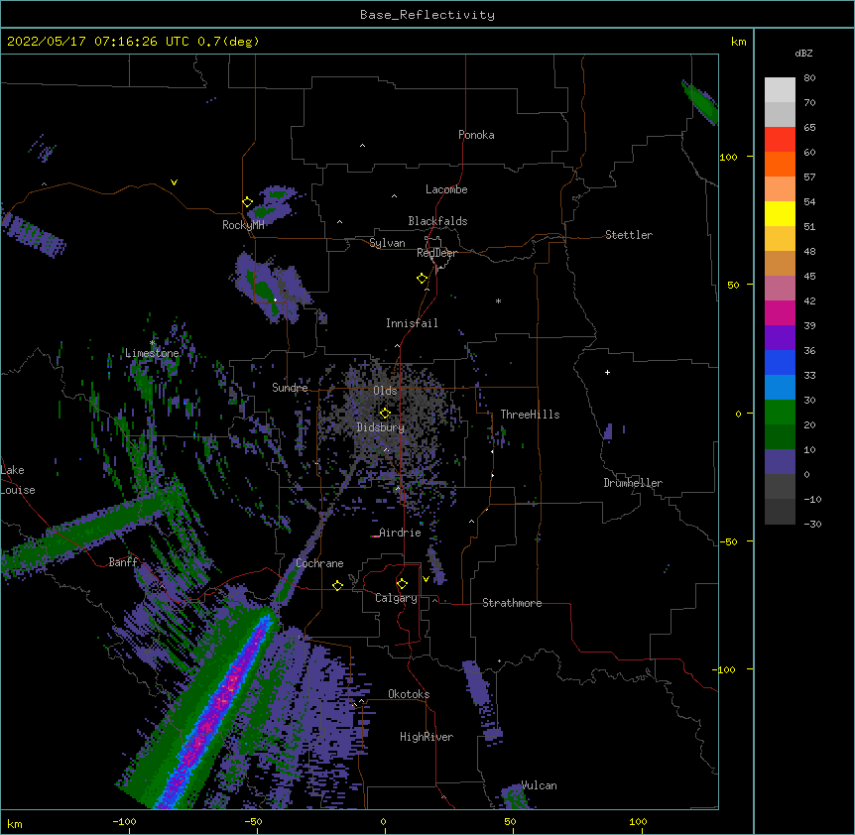
Task: Click the RedDeer city label
Action: point(436,253)
